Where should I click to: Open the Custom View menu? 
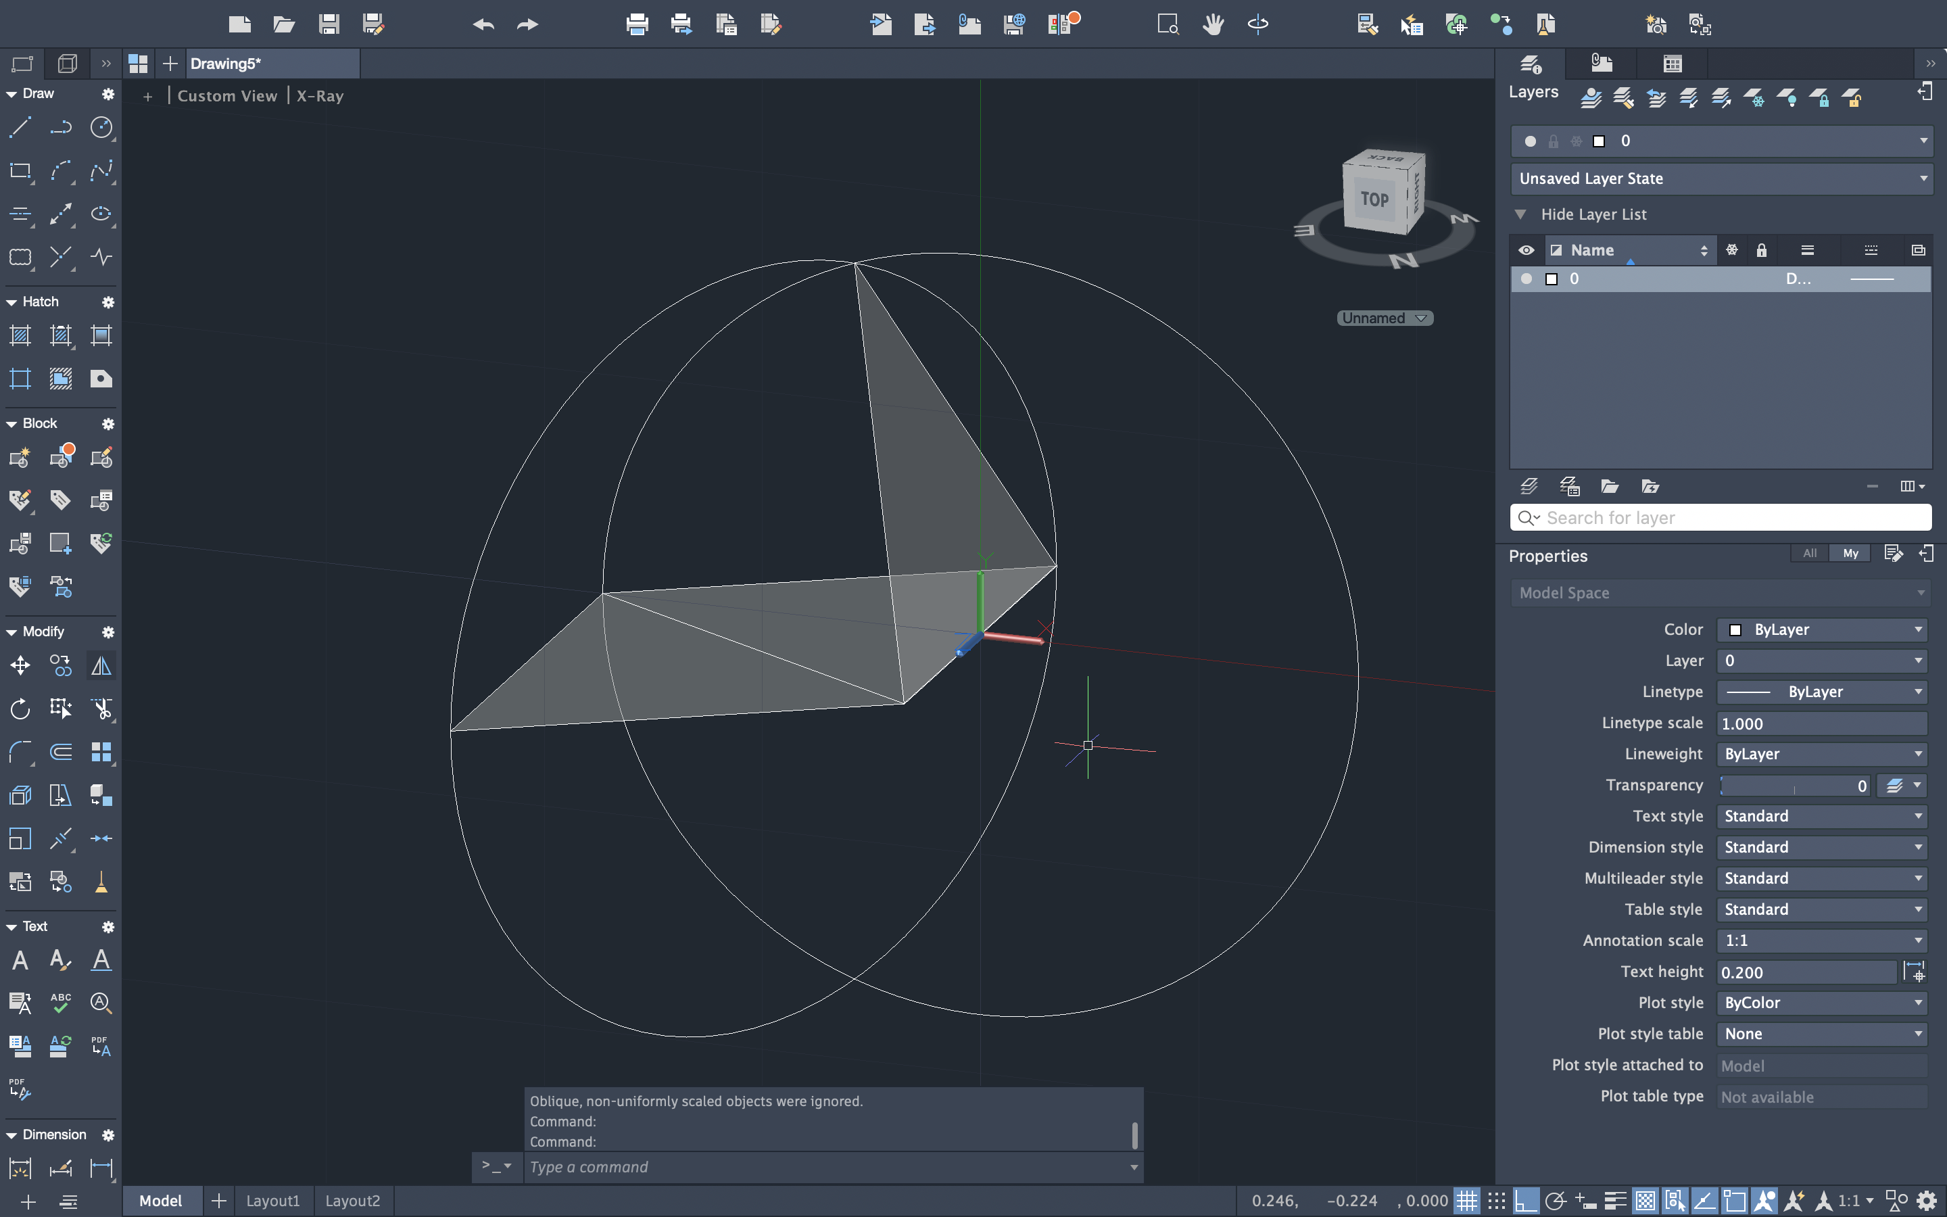tap(227, 96)
